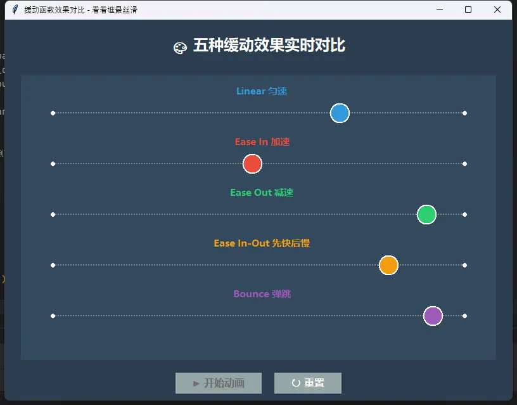The height and width of the screenshot is (405, 517).
Task: Select the green Ease Out ball
Action: click(426, 215)
